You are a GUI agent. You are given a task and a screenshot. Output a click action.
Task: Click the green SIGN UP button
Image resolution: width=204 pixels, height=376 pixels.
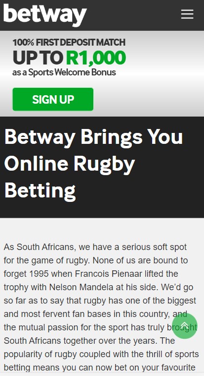(53, 99)
